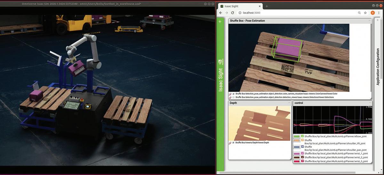Click the Isaac Sight vertical sidebar title
384x175 pixels.
(220, 80)
